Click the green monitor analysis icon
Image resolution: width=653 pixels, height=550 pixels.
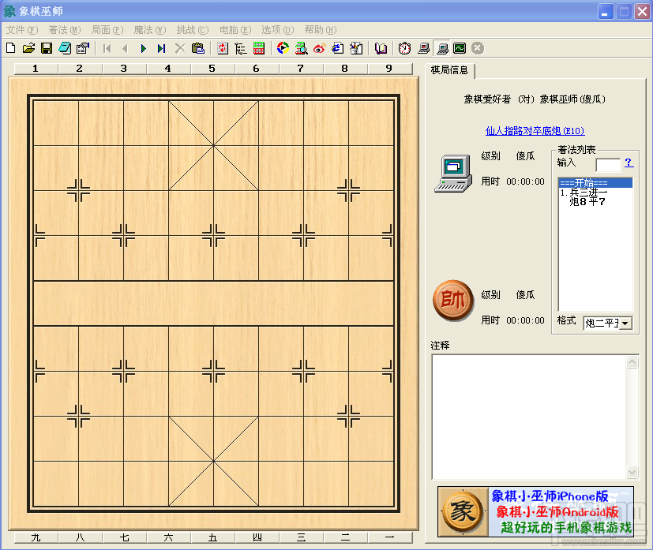[x=460, y=48]
